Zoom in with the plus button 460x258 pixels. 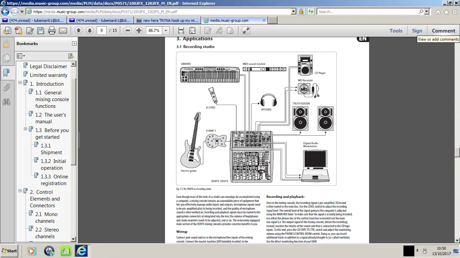(x=139, y=31)
